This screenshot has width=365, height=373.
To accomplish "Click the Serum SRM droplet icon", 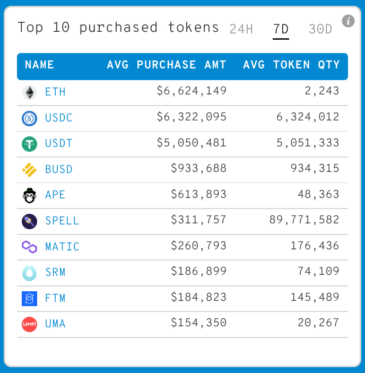I will (29, 273).
